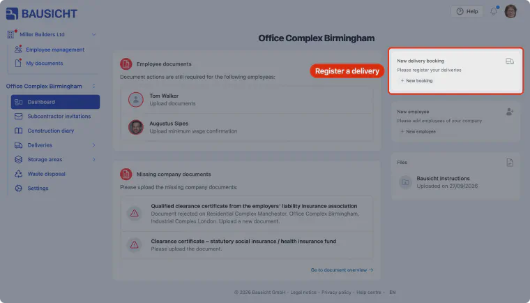Click Augustus Sipes photo

[135, 127]
